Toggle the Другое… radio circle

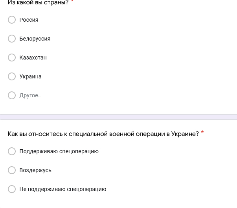[12, 95]
